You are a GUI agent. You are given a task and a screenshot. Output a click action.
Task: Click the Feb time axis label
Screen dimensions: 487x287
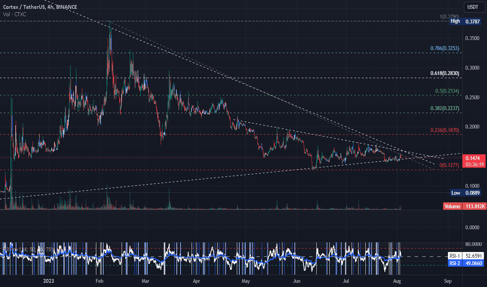(99, 281)
